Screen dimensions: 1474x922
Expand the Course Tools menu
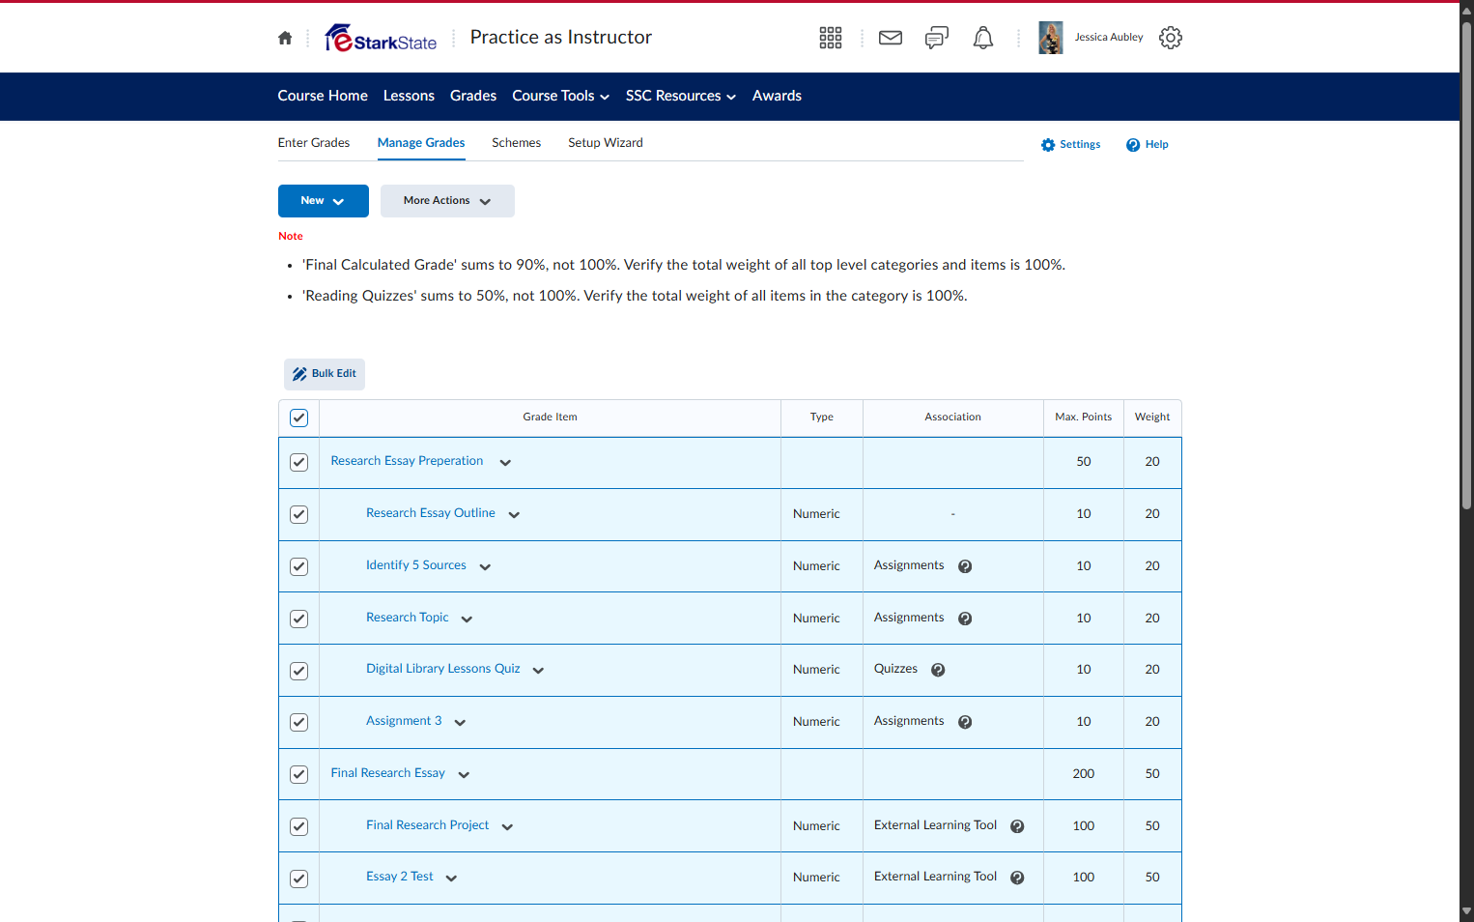coord(561,96)
